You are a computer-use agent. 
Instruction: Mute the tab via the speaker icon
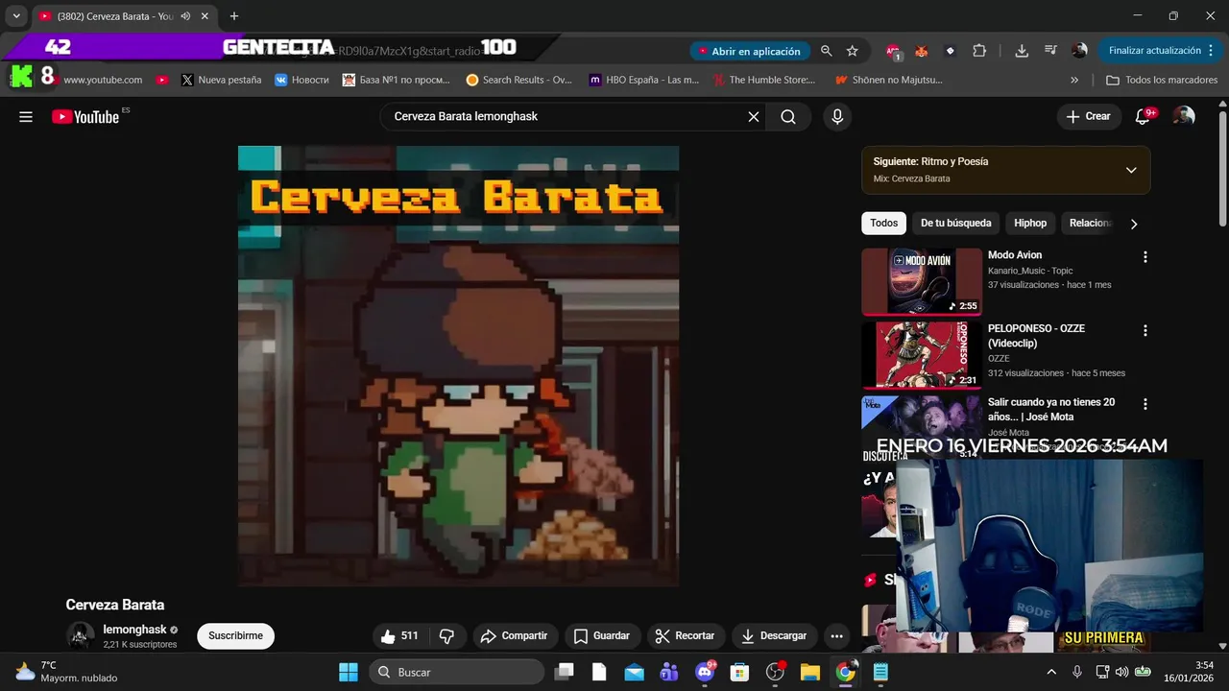(x=185, y=16)
